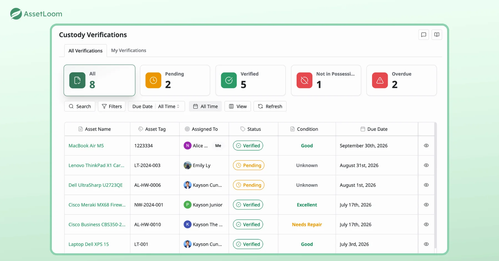
Task: Click the AssetLoom leaf logo
Action: point(16,14)
